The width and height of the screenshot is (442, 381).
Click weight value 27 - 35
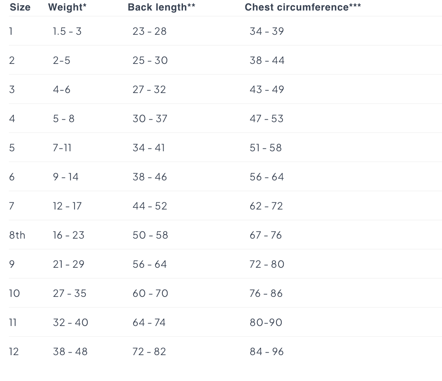(x=70, y=293)
